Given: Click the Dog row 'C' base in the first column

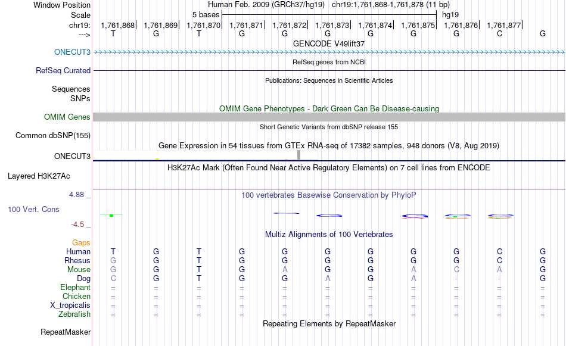Looking at the screenshot, I should click(x=113, y=279).
